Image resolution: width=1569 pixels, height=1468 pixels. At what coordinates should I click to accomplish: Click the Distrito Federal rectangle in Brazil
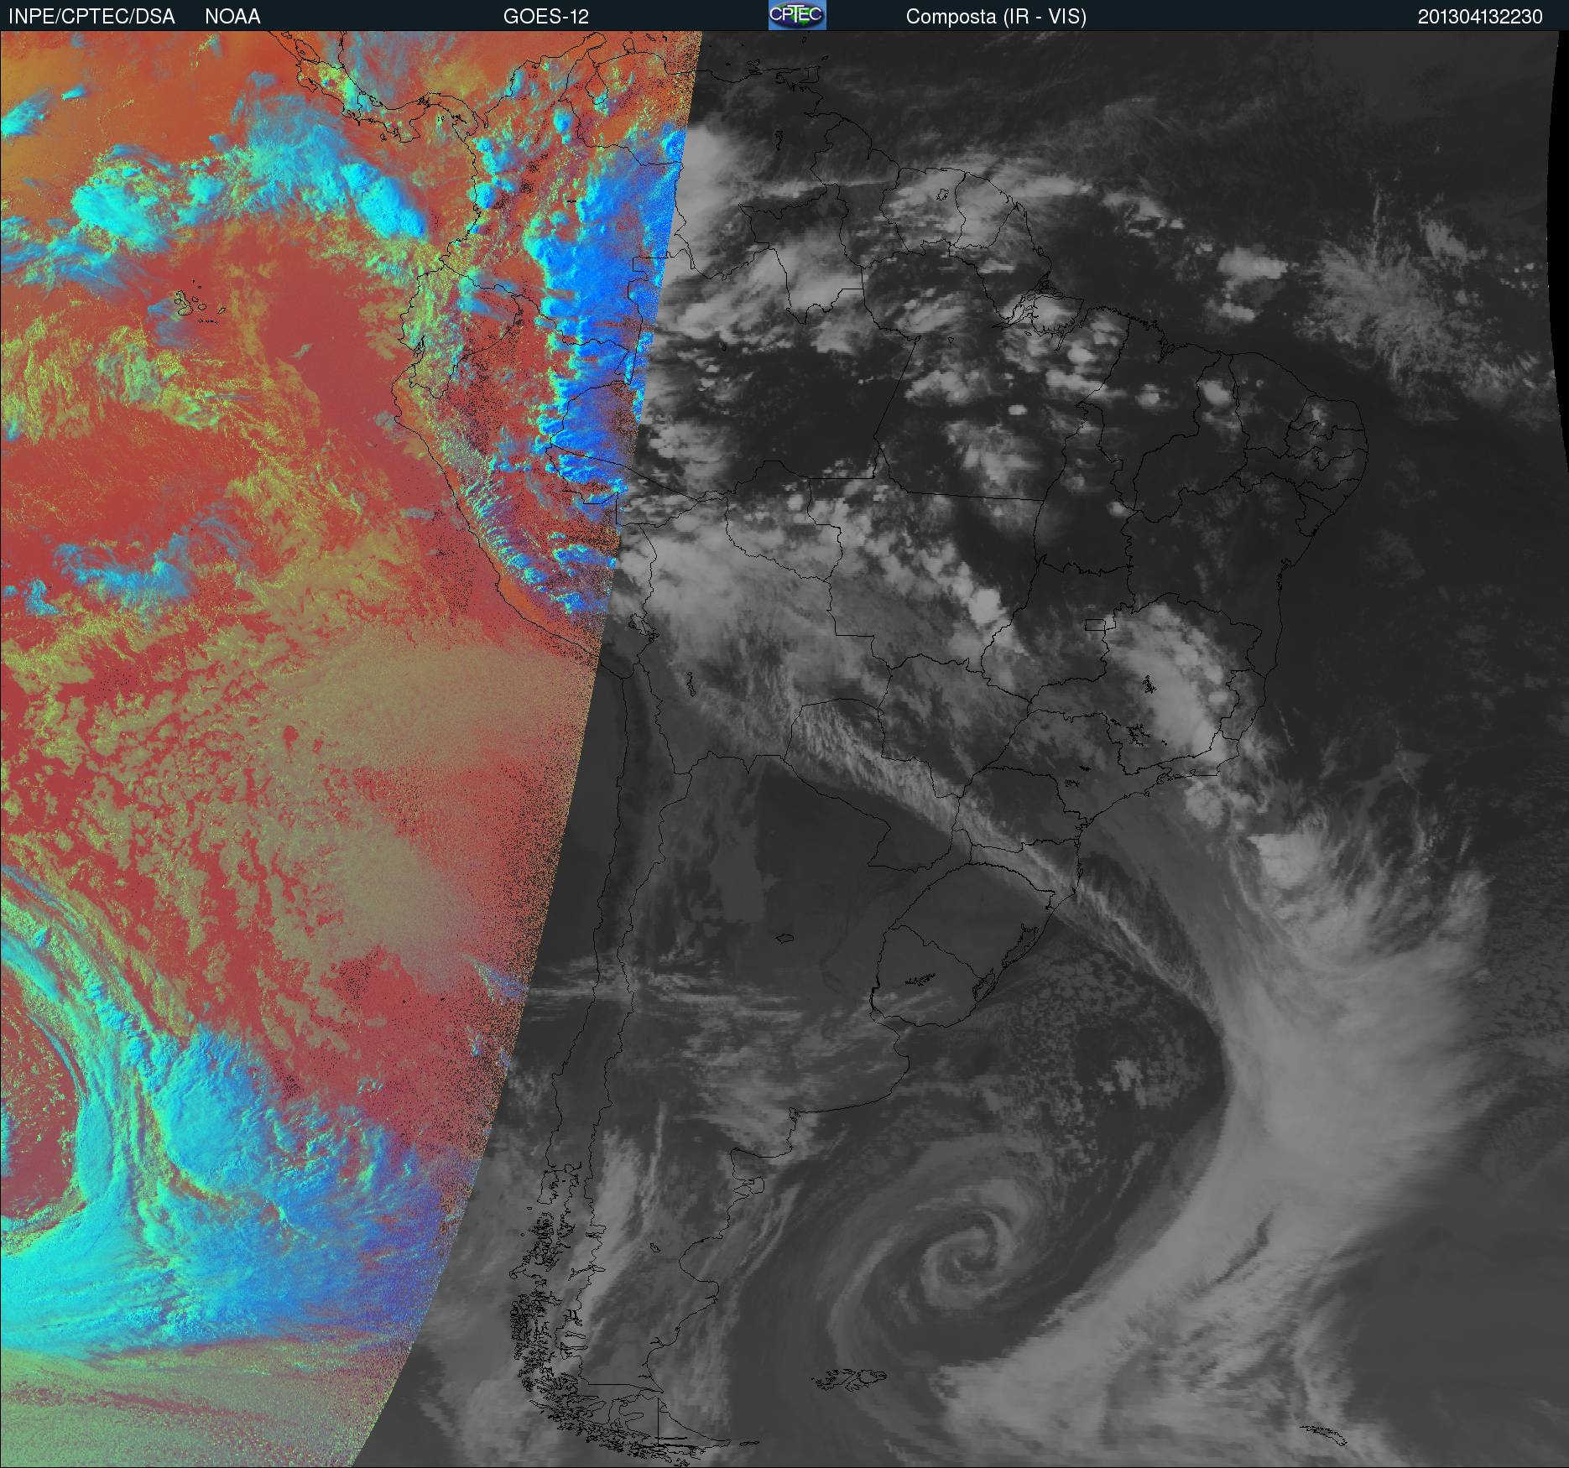[1095, 624]
